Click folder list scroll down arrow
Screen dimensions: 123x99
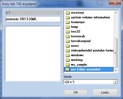(116, 70)
